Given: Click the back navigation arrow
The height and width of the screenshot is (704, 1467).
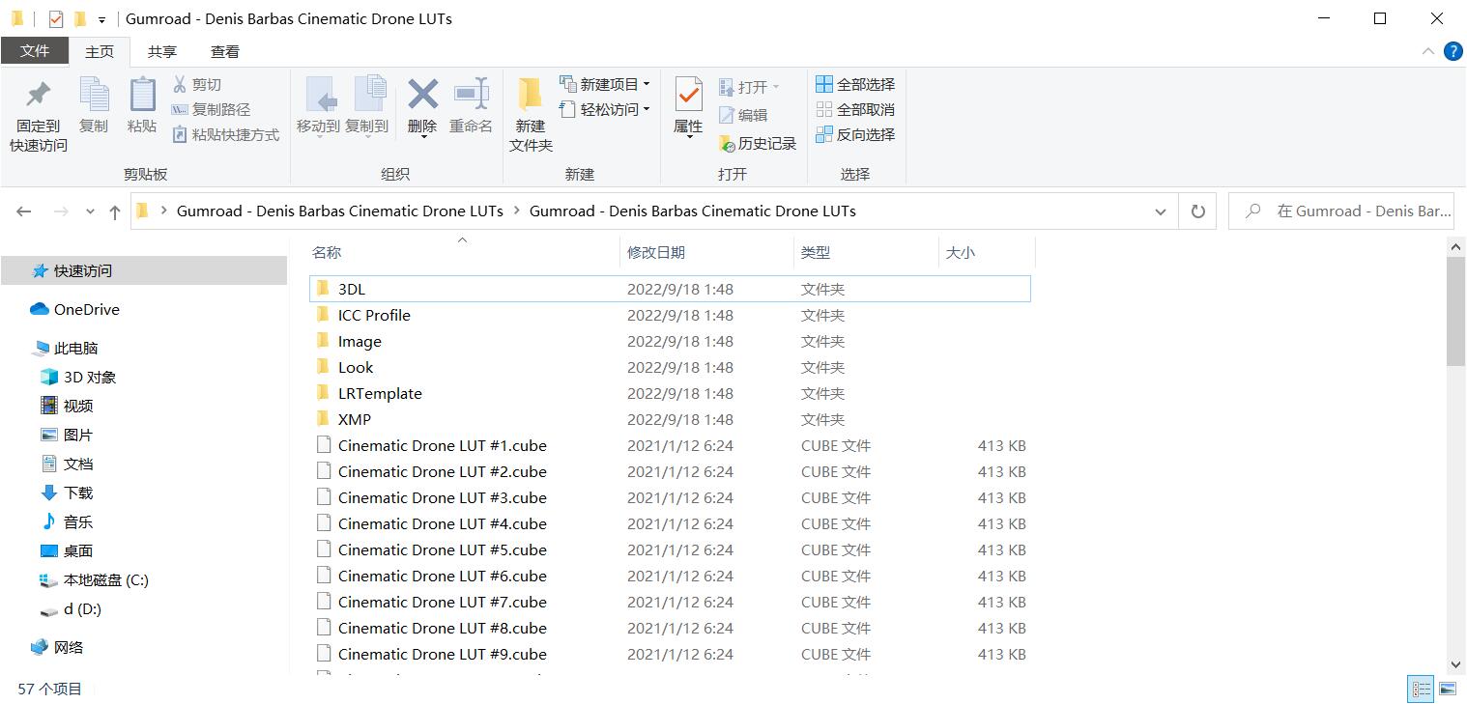Looking at the screenshot, I should 24,211.
